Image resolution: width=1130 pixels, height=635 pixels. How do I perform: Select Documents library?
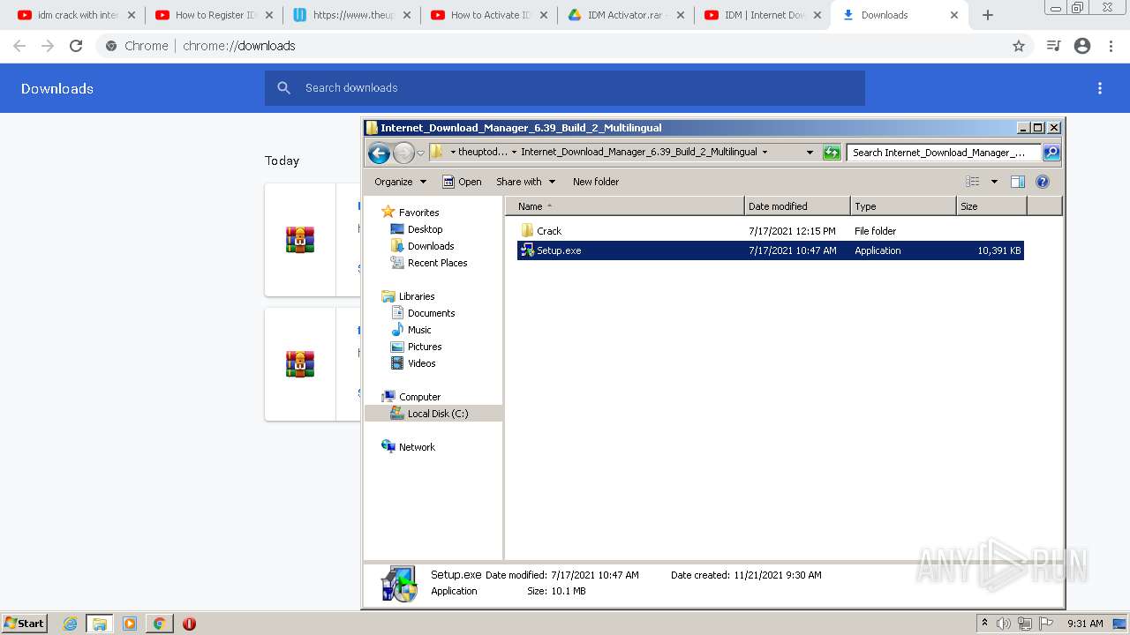(423, 313)
